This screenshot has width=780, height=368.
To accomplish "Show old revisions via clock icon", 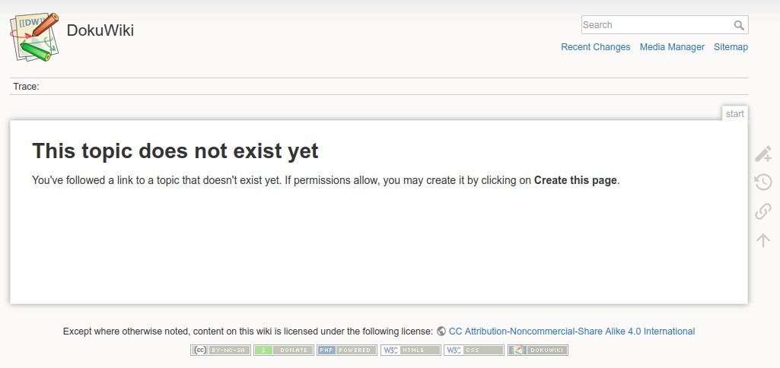I will pyautogui.click(x=762, y=182).
